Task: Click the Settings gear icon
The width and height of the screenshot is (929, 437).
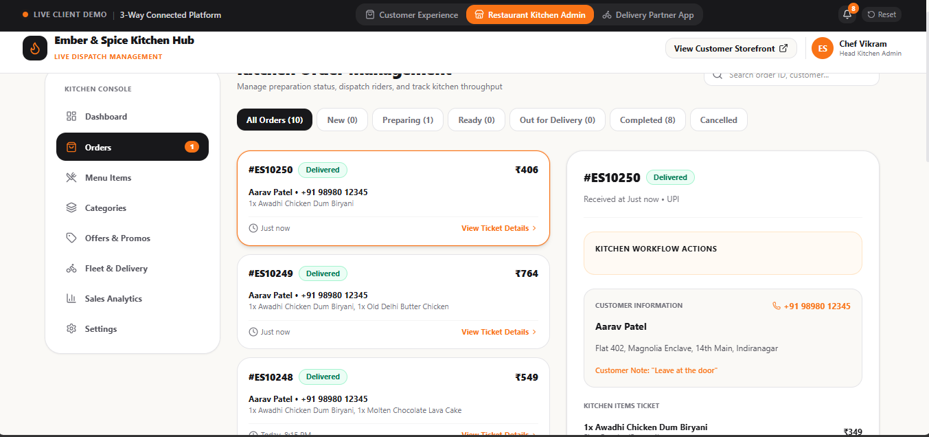Action: pyautogui.click(x=71, y=328)
